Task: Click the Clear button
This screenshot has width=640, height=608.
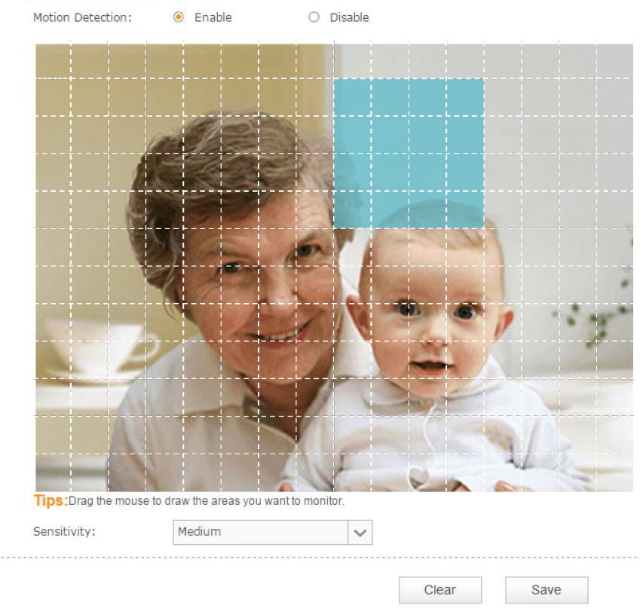Action: [x=440, y=590]
